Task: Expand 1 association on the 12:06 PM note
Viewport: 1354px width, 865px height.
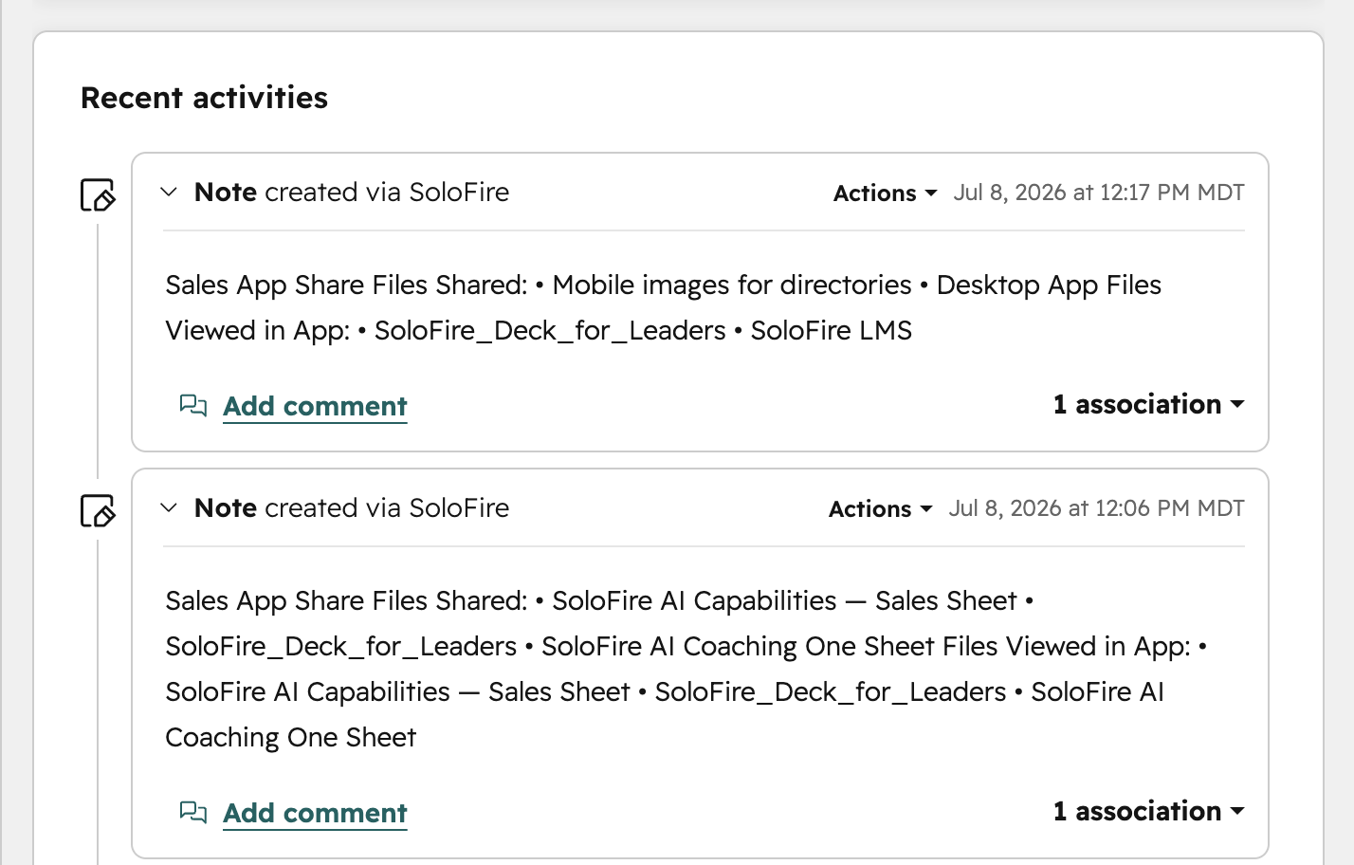Action: 1148,811
